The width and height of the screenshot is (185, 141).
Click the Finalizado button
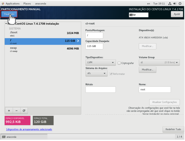pyautogui.click(x=9, y=14)
